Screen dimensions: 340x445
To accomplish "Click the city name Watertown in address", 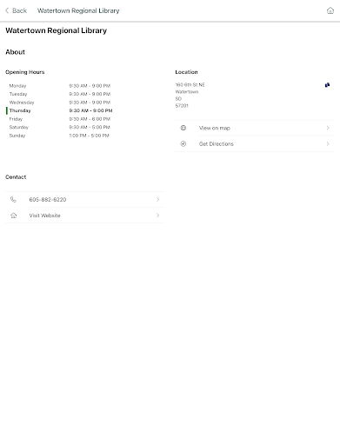I will click(x=187, y=92).
